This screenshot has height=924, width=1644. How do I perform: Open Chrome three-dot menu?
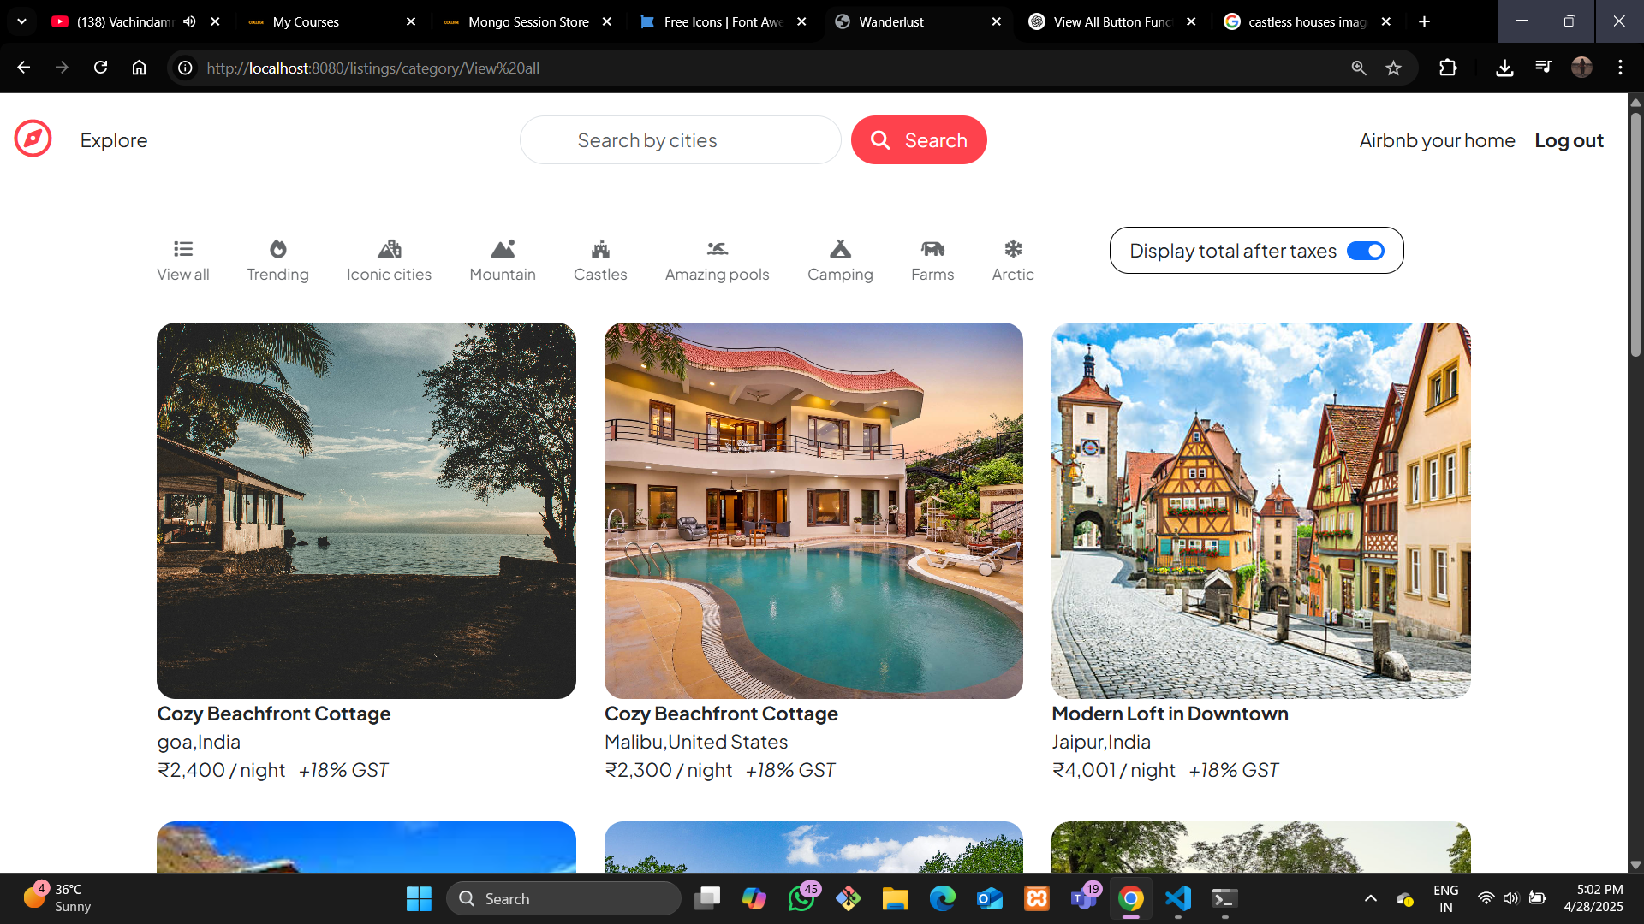(x=1620, y=68)
